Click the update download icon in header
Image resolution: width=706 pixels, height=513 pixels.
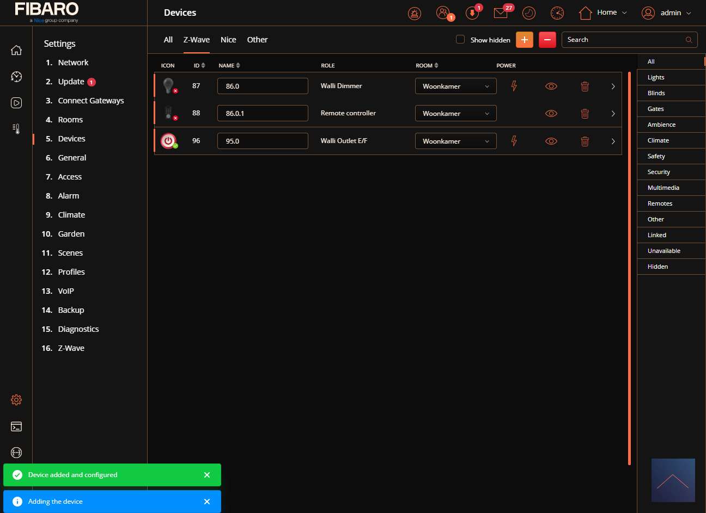coord(472,13)
